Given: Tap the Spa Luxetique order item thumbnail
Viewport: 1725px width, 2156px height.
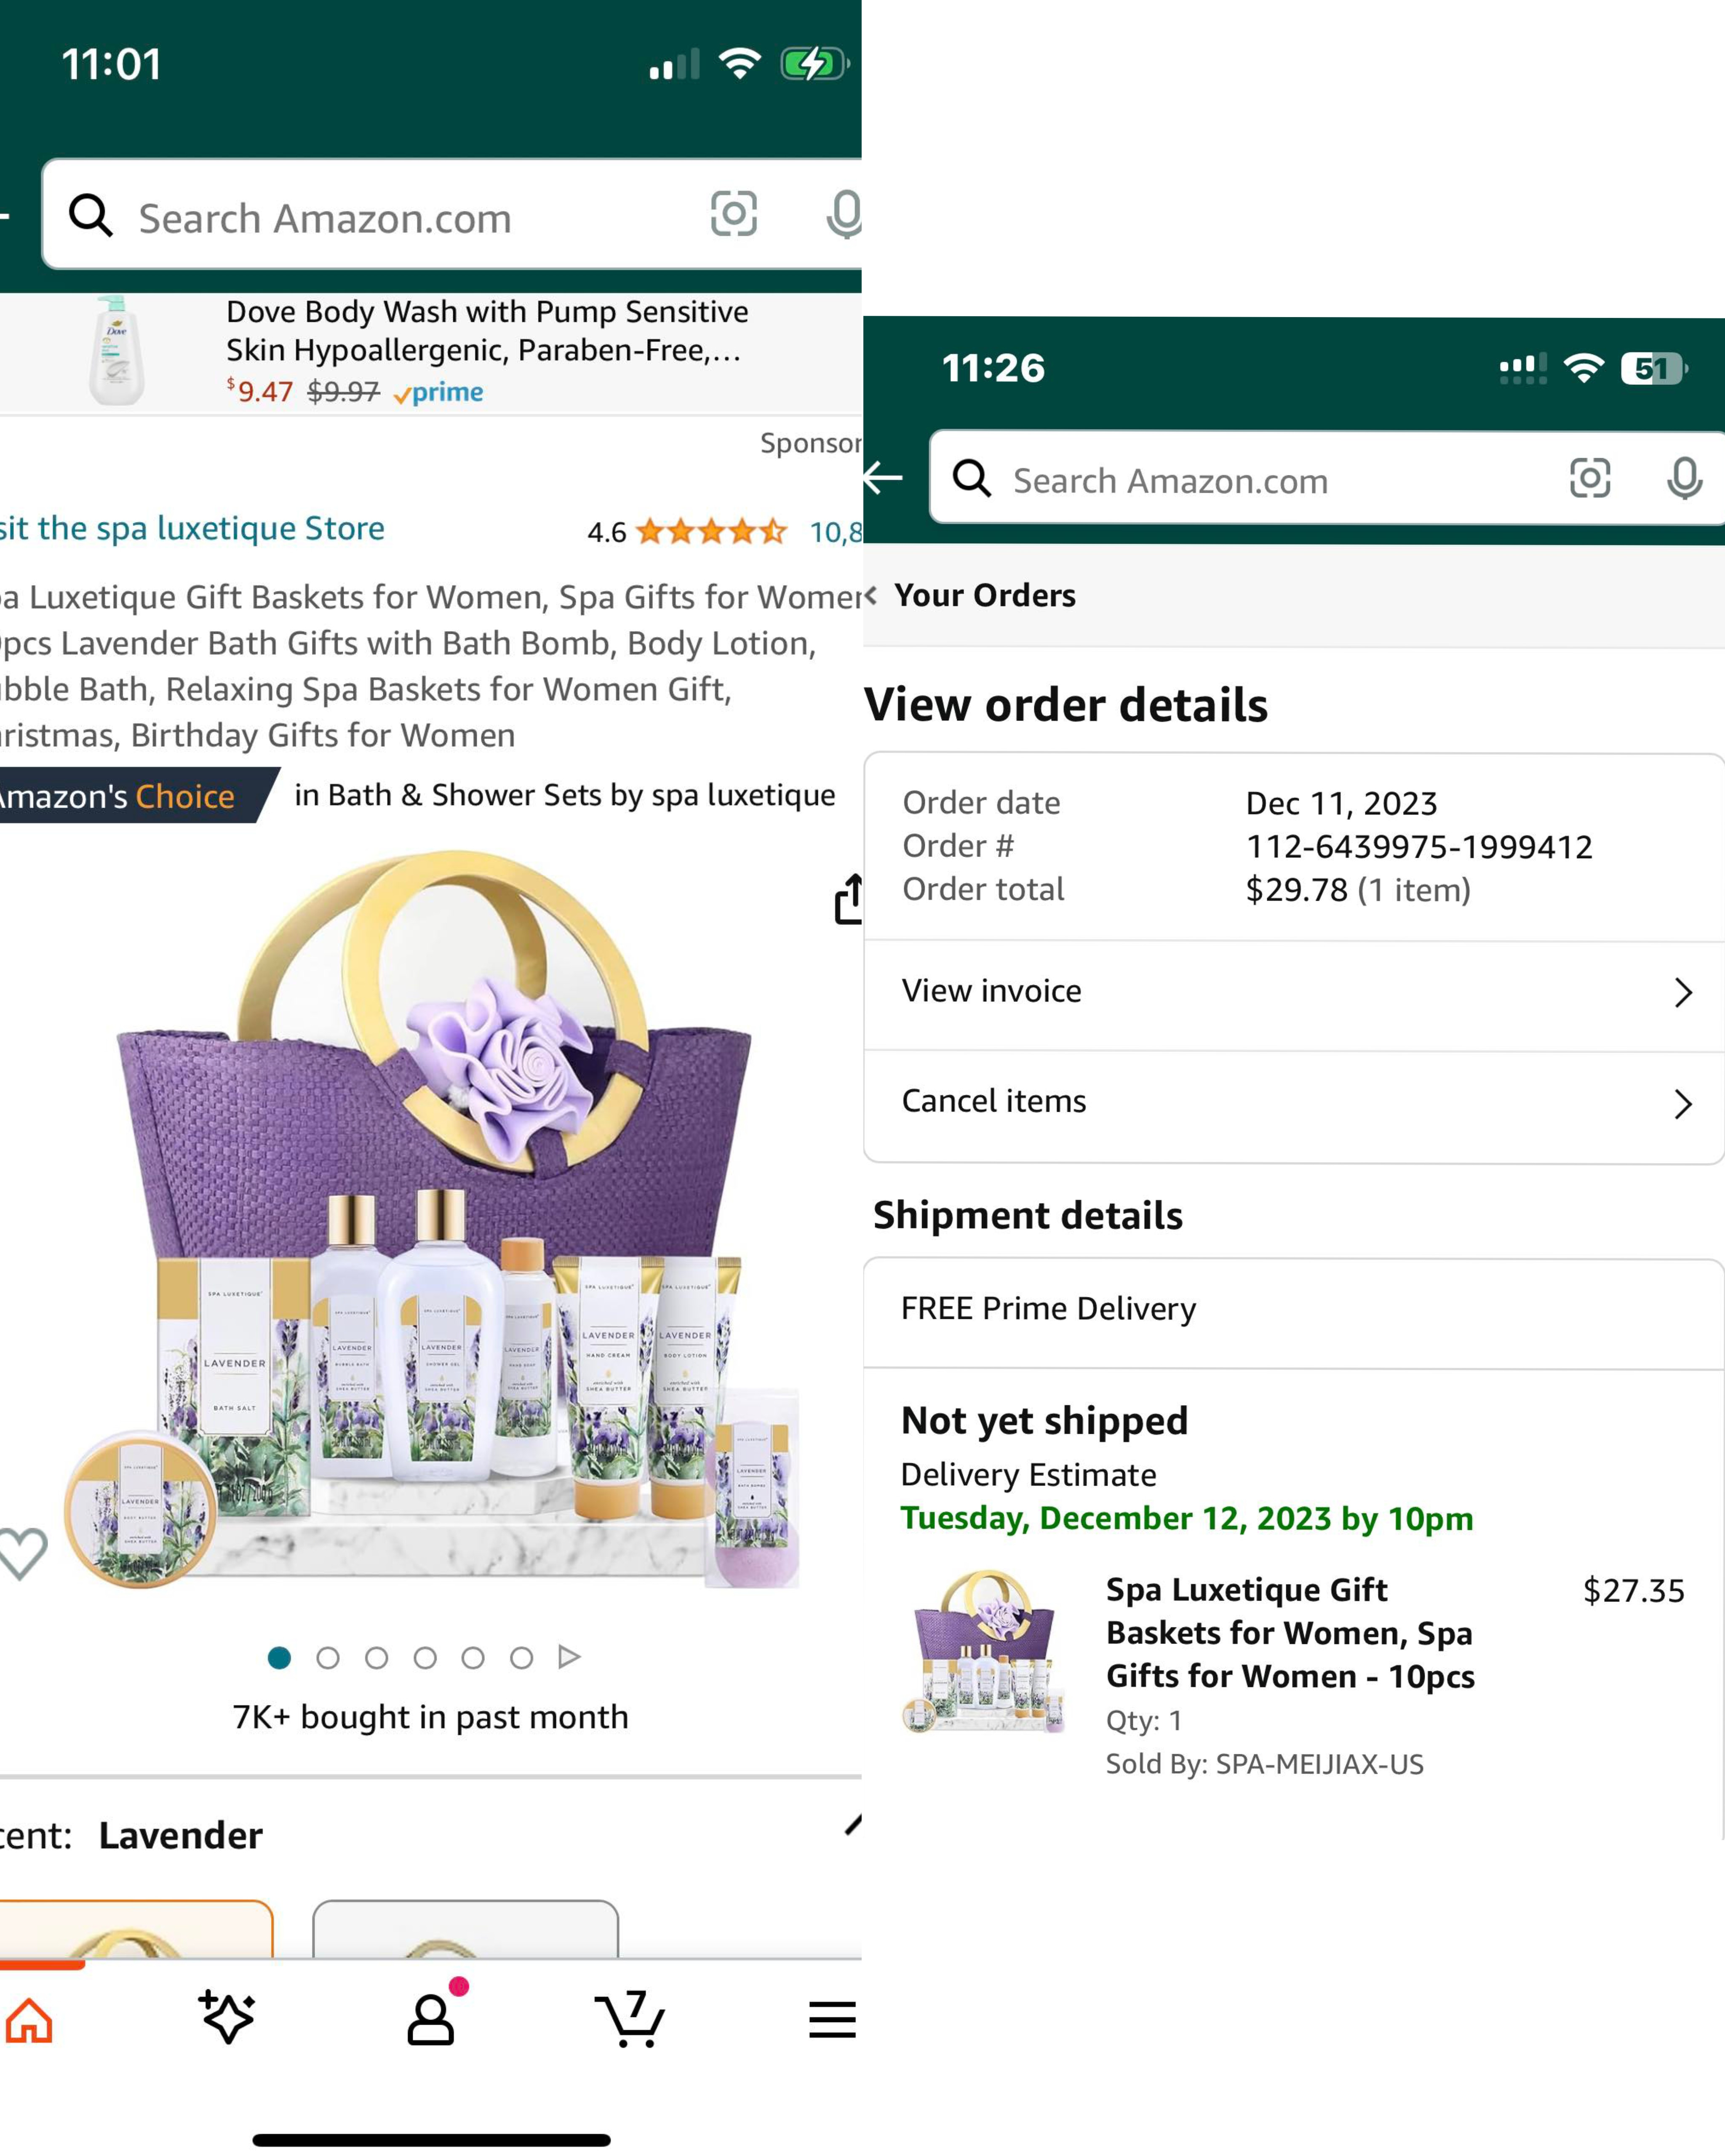Looking at the screenshot, I should pyautogui.click(x=985, y=1651).
